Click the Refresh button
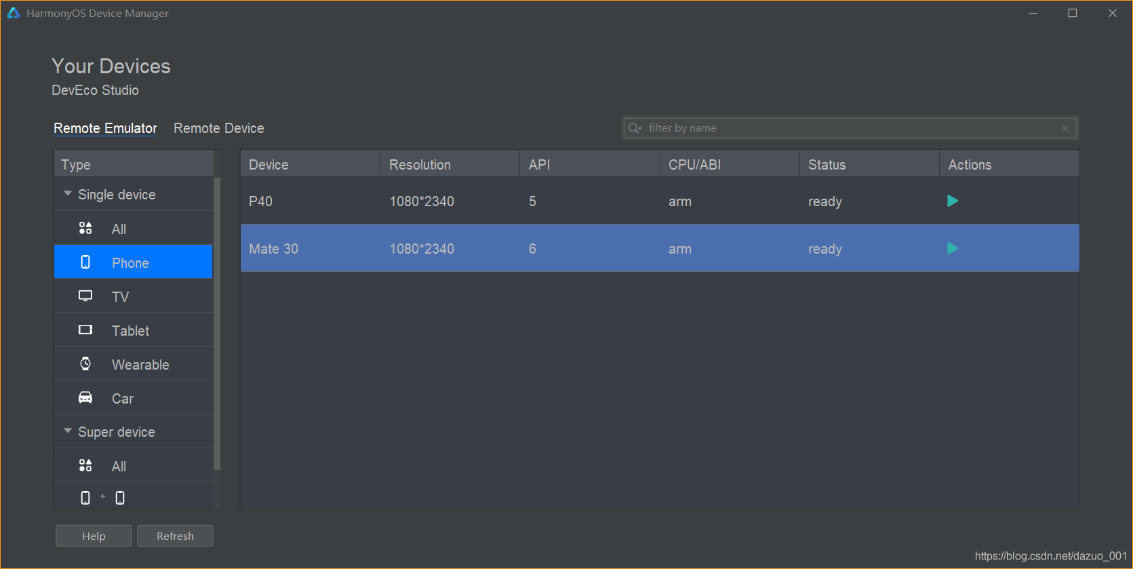Image resolution: width=1133 pixels, height=569 pixels. pyautogui.click(x=175, y=536)
